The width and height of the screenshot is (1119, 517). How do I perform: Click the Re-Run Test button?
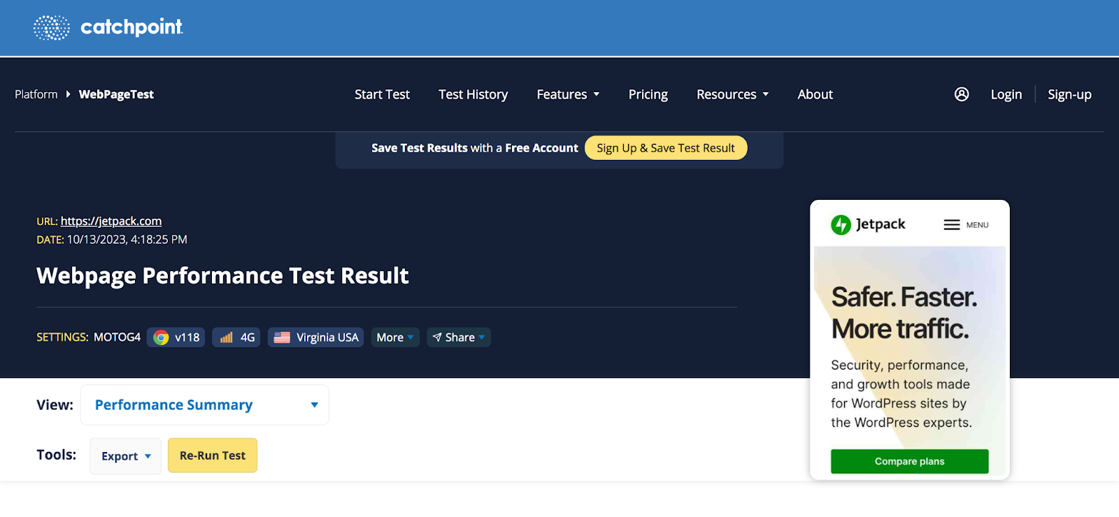[213, 456]
